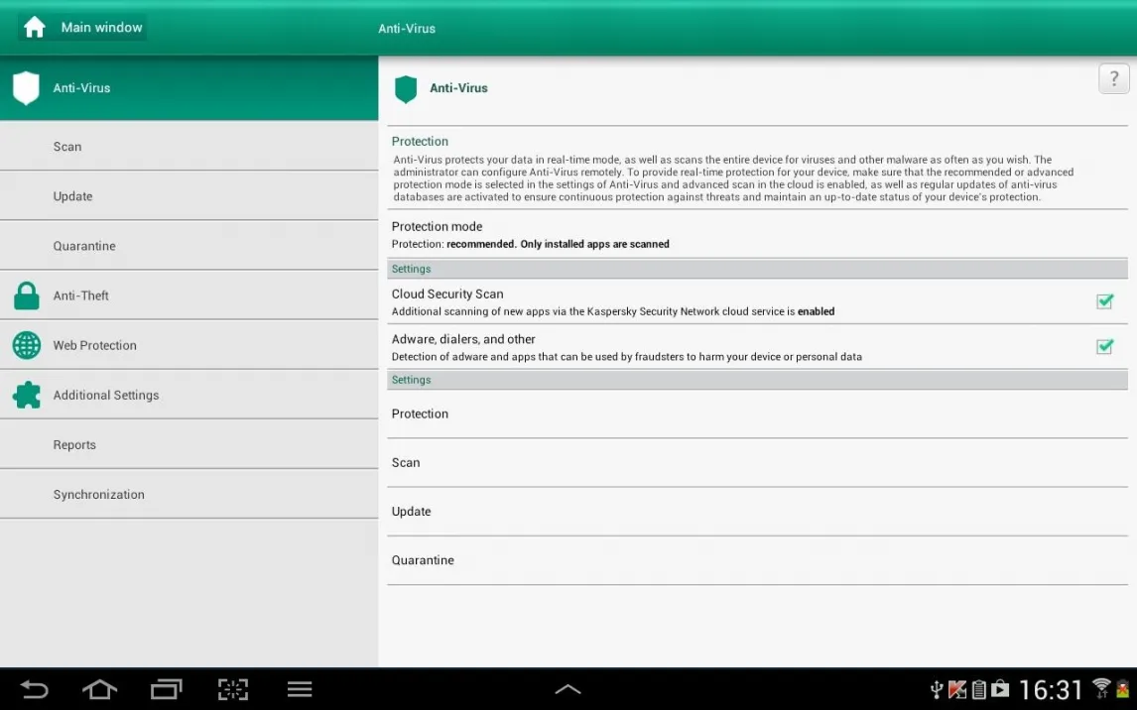Open Update settings in the right panel

412,512
